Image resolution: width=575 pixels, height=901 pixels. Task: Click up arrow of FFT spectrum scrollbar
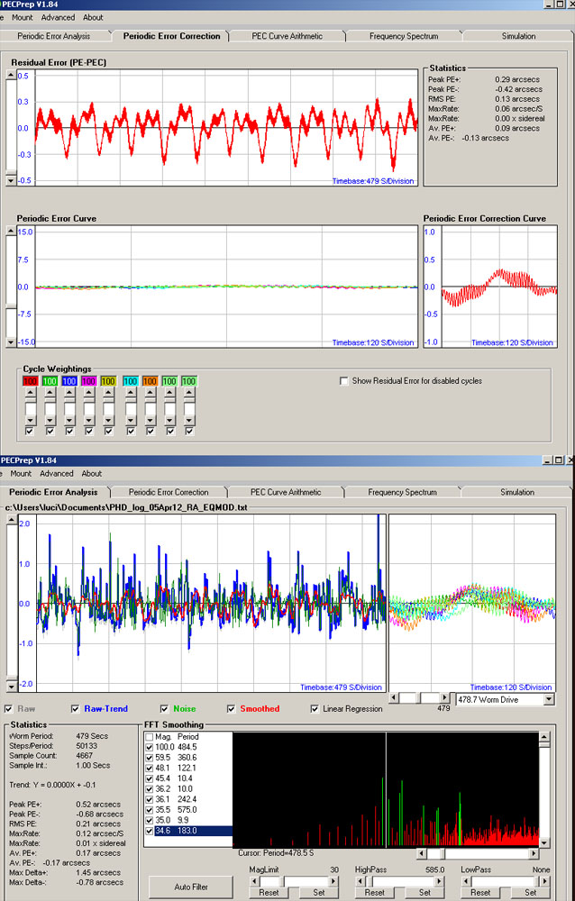[544, 737]
